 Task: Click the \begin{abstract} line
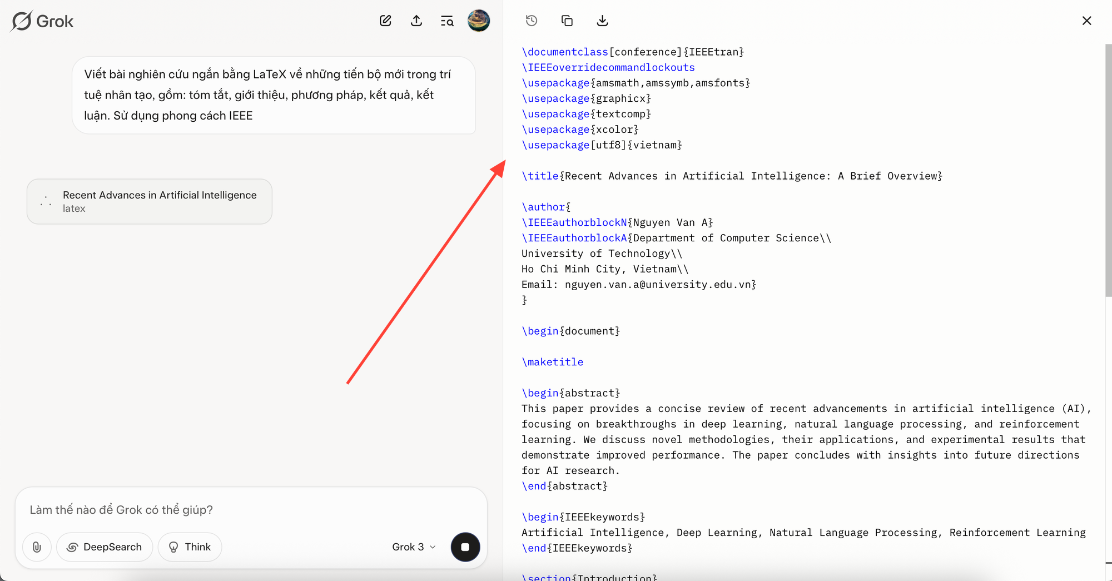[x=570, y=393]
